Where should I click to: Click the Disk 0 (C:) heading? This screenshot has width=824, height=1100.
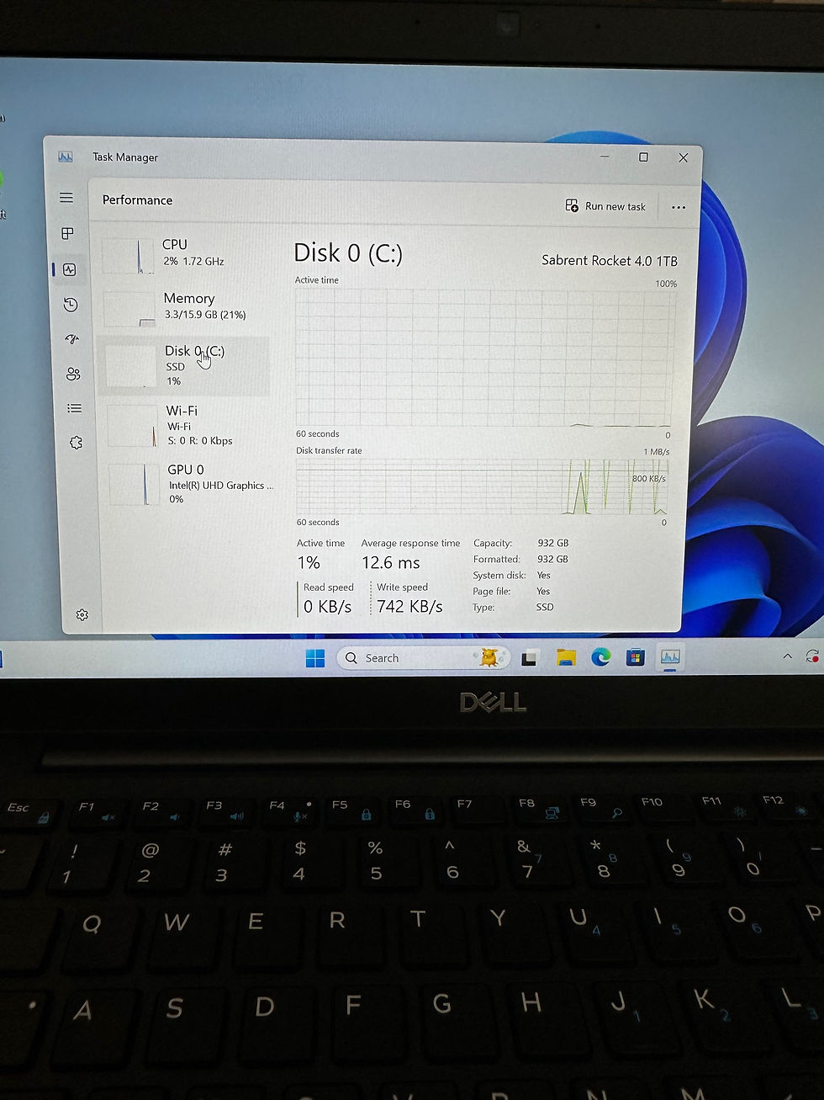tap(348, 253)
